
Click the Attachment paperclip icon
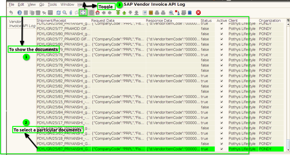pos(71,12)
